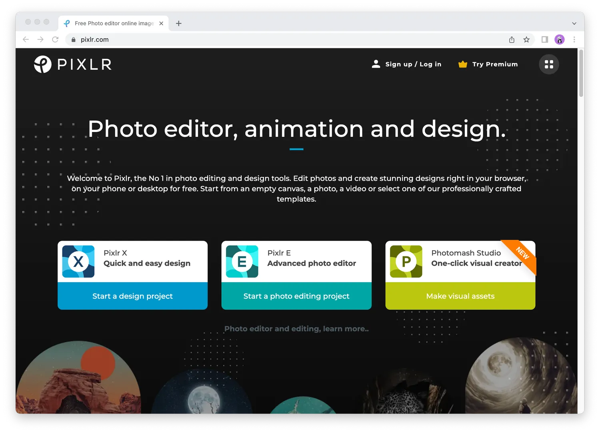
Task: Click the padlock site info icon
Action: pyautogui.click(x=74, y=40)
